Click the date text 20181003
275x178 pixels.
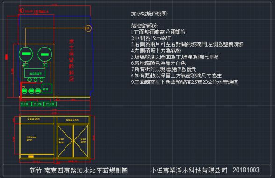pyautogui.click(x=246, y=170)
